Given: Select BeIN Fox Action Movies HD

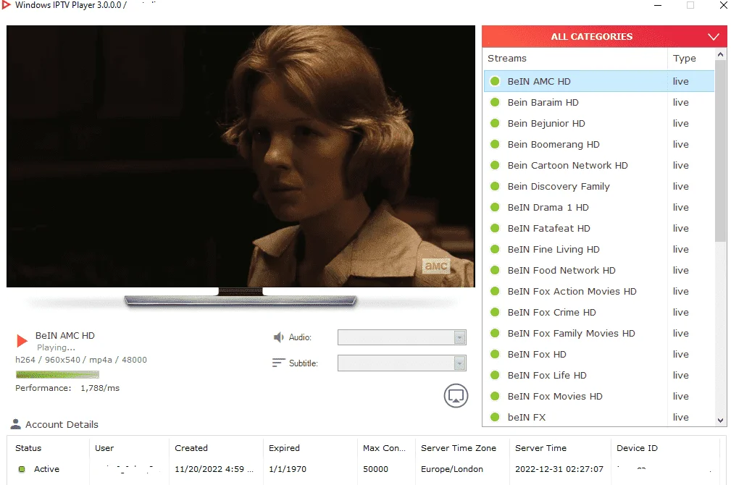Looking at the screenshot, I should pyautogui.click(x=599, y=291).
